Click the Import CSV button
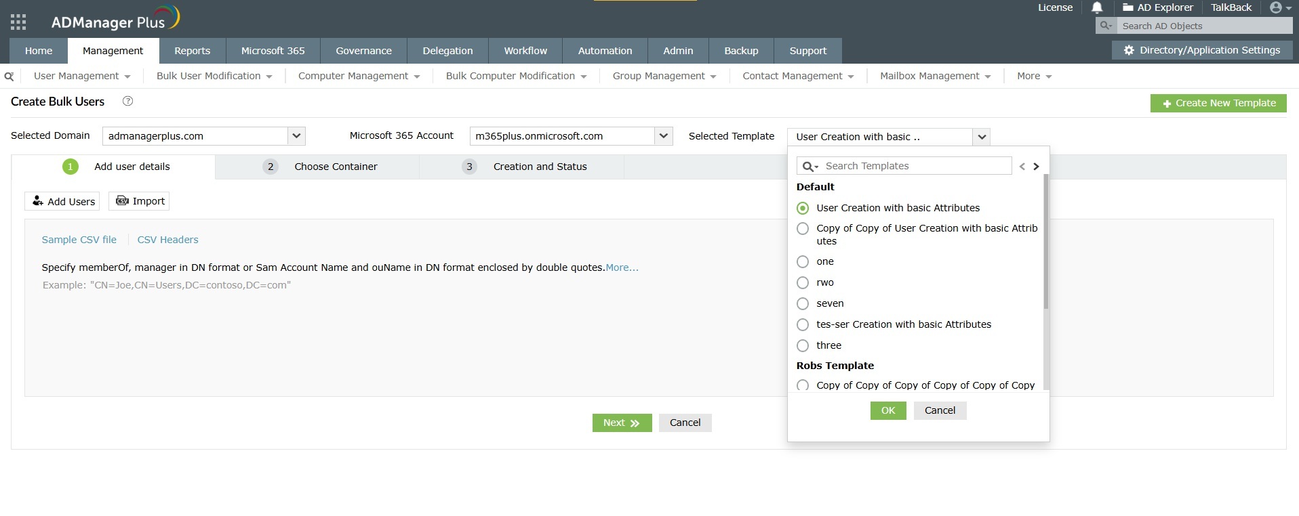Screen dimensions: 1299x516 [x=139, y=201]
